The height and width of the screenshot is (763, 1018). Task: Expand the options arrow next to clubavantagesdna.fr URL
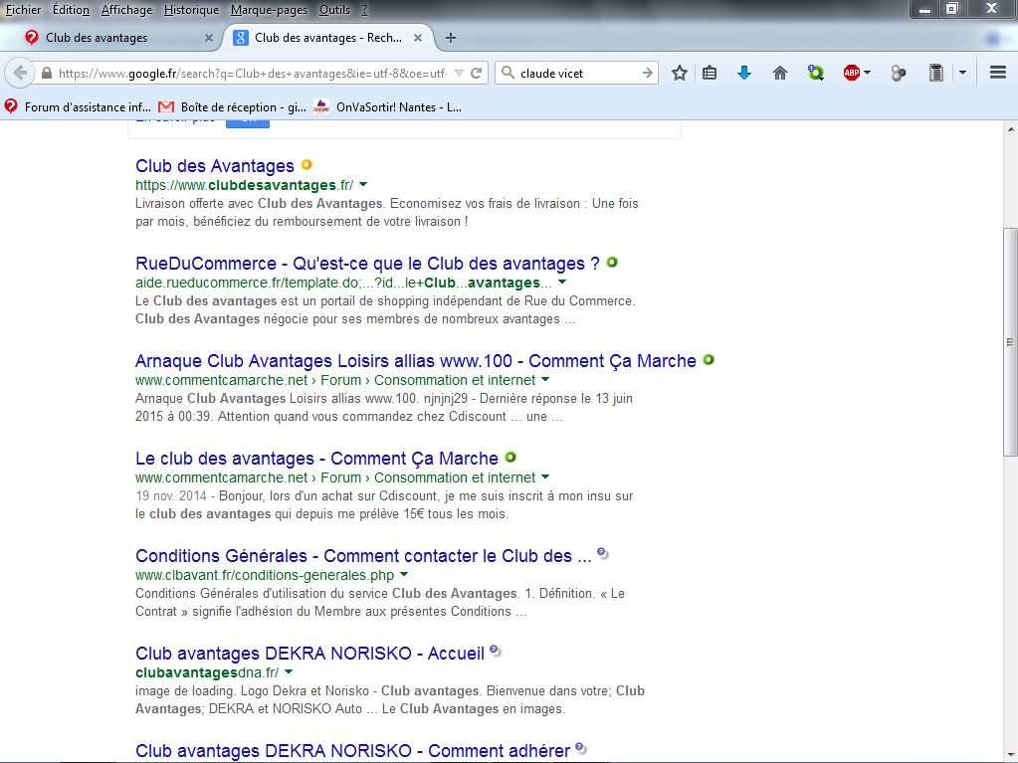point(289,672)
